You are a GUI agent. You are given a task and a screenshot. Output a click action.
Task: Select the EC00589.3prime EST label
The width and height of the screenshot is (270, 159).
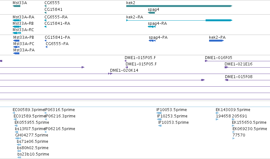coord(29,110)
